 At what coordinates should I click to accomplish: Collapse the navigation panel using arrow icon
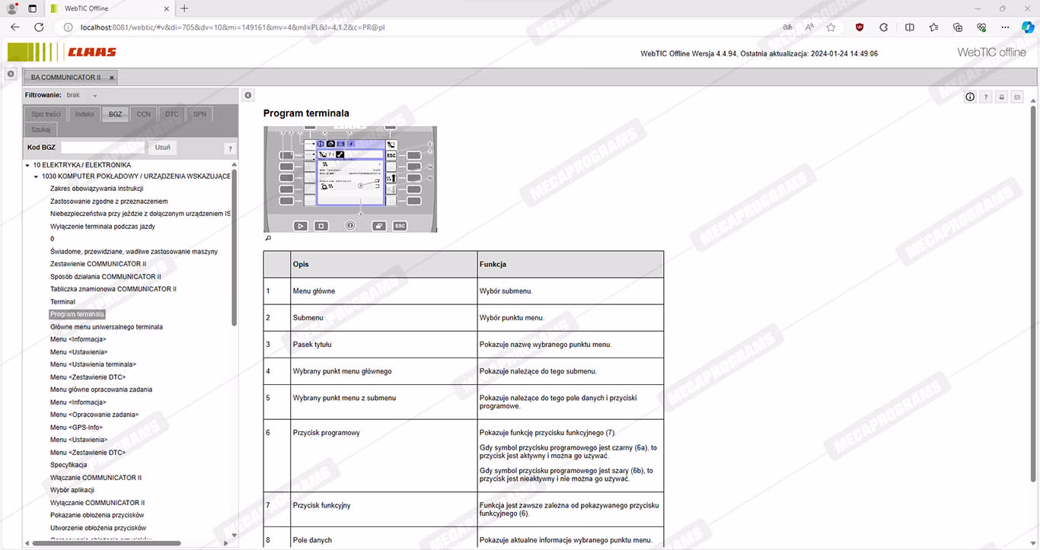click(x=248, y=95)
